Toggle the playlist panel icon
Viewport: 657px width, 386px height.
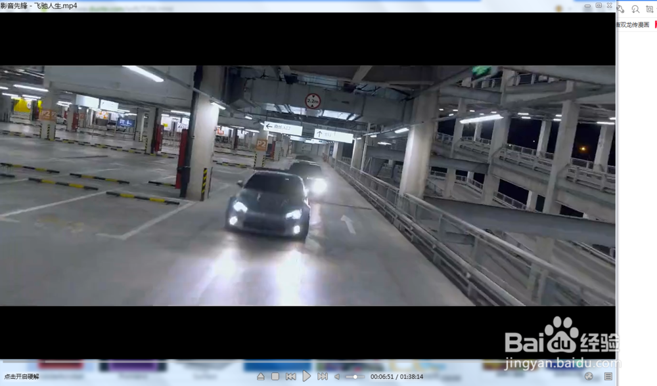coord(608,376)
